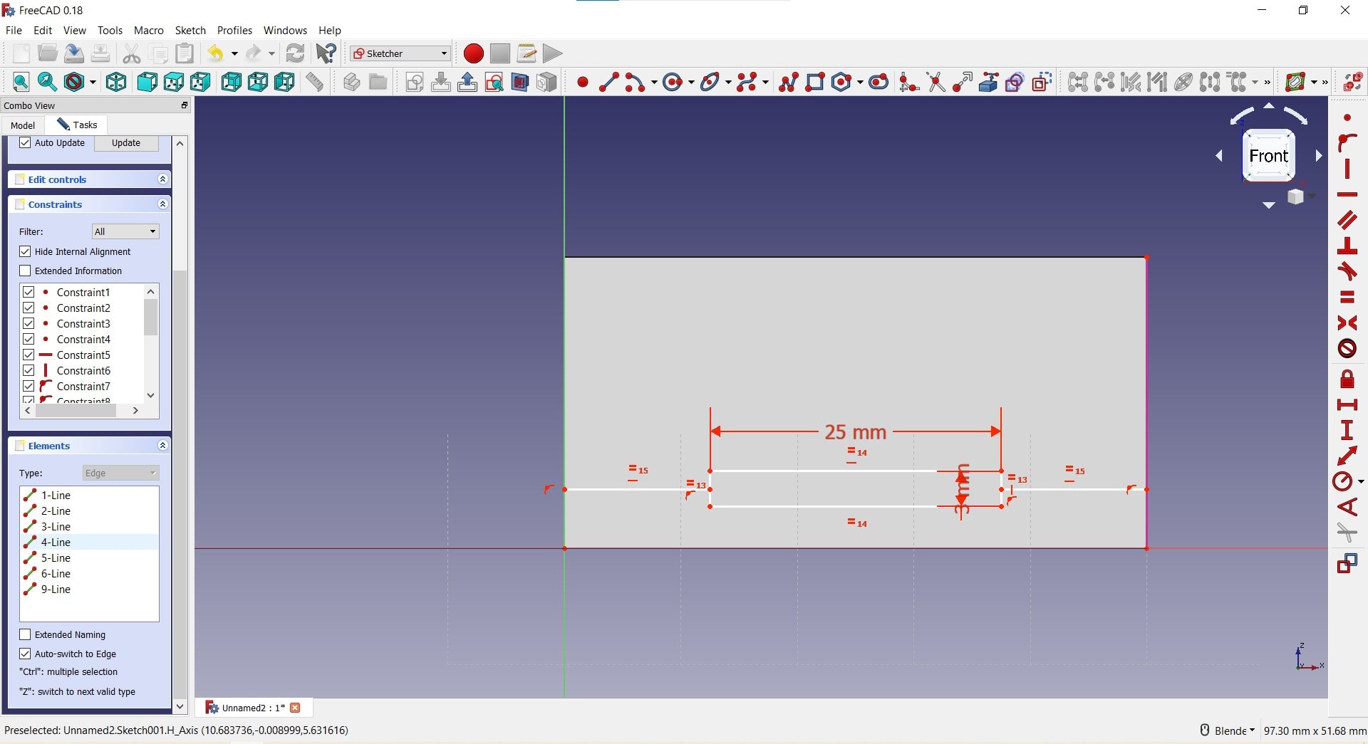Select the Trim edge tool
This screenshot has width=1368, height=744.
(x=936, y=83)
